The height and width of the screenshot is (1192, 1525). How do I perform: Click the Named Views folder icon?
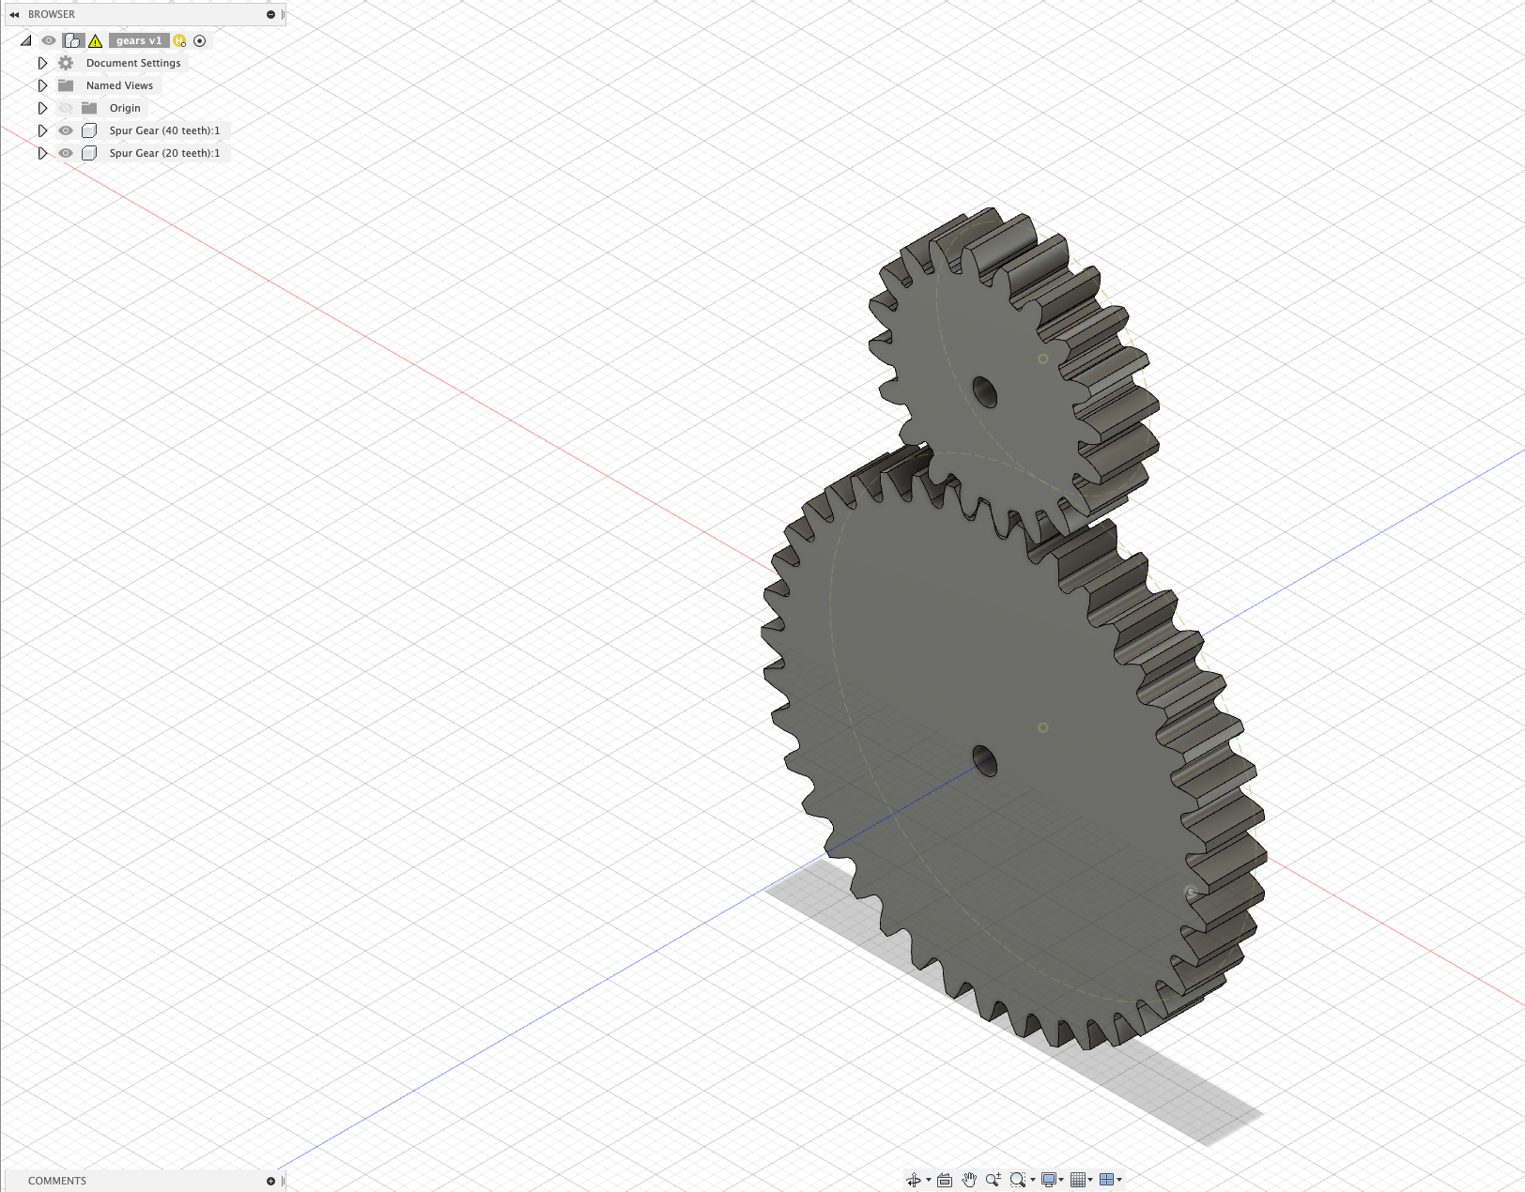(66, 85)
